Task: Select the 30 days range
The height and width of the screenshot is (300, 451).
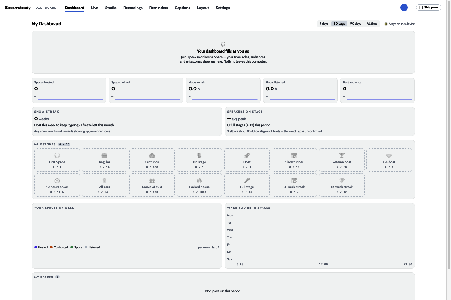Action: (339, 24)
